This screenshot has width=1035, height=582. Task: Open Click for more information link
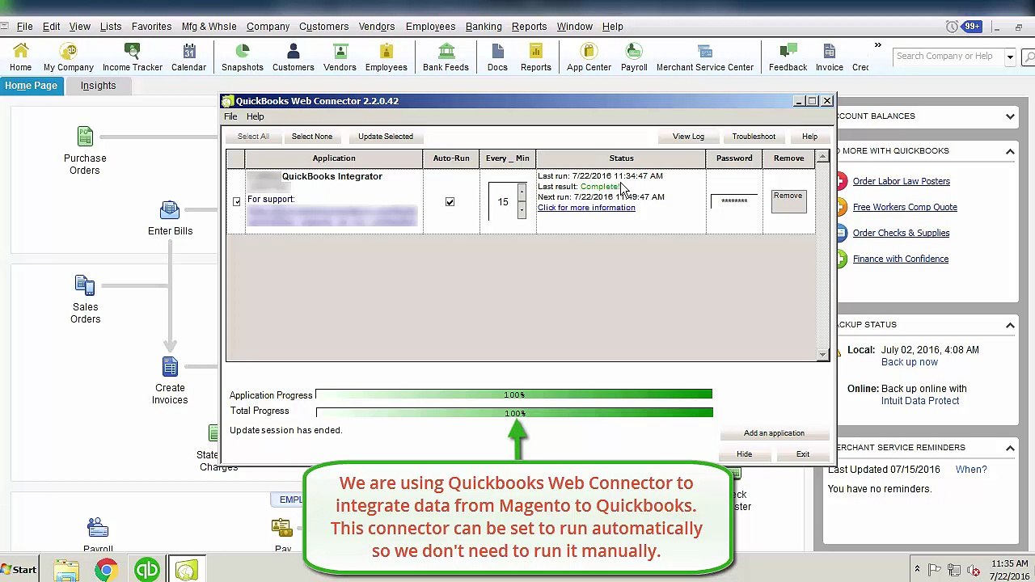(x=586, y=208)
